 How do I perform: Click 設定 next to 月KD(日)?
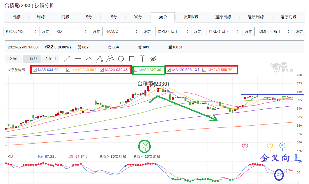coord(248,31)
